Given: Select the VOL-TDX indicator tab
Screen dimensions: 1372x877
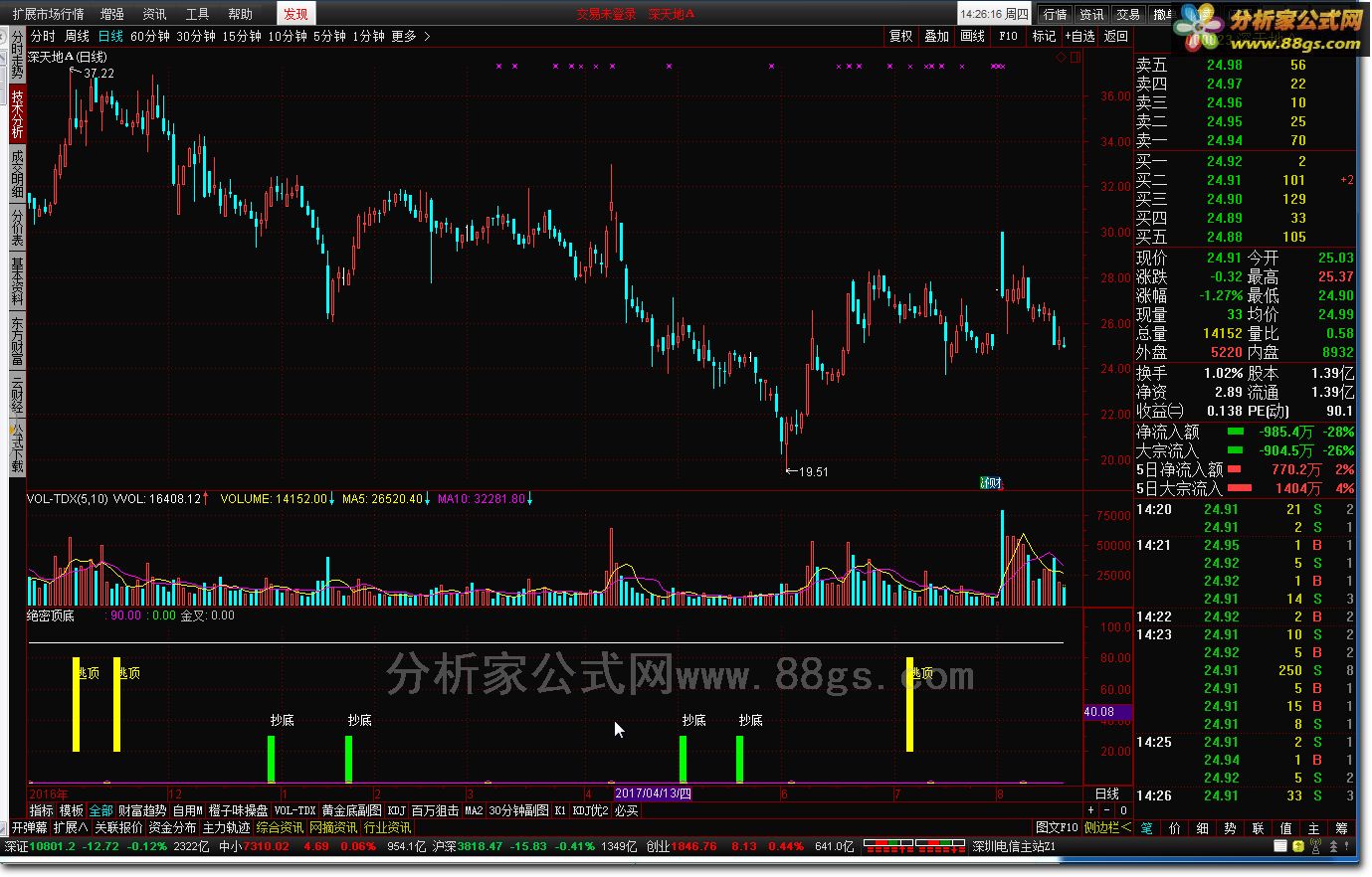Looking at the screenshot, I should pyautogui.click(x=295, y=810).
